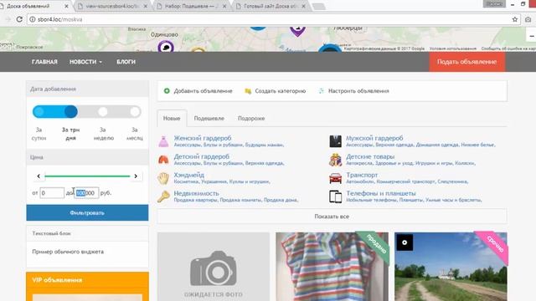
Task: Click the green add-listing plus icon
Action: [167, 91]
